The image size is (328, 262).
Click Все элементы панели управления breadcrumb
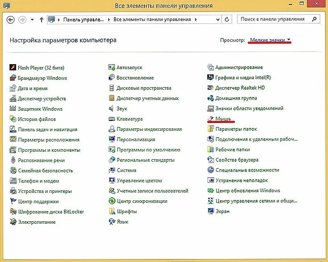152,19
